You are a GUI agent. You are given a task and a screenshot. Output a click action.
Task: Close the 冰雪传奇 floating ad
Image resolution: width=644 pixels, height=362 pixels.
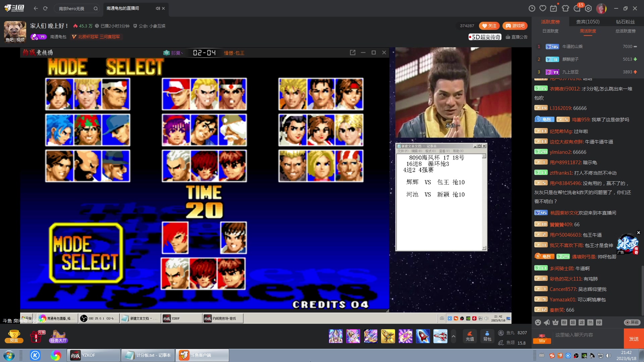pyautogui.click(x=639, y=233)
